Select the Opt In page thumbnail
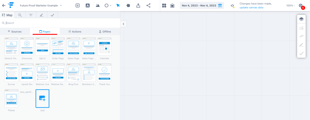Viewport: 310px width, 120px height. pos(42,47)
